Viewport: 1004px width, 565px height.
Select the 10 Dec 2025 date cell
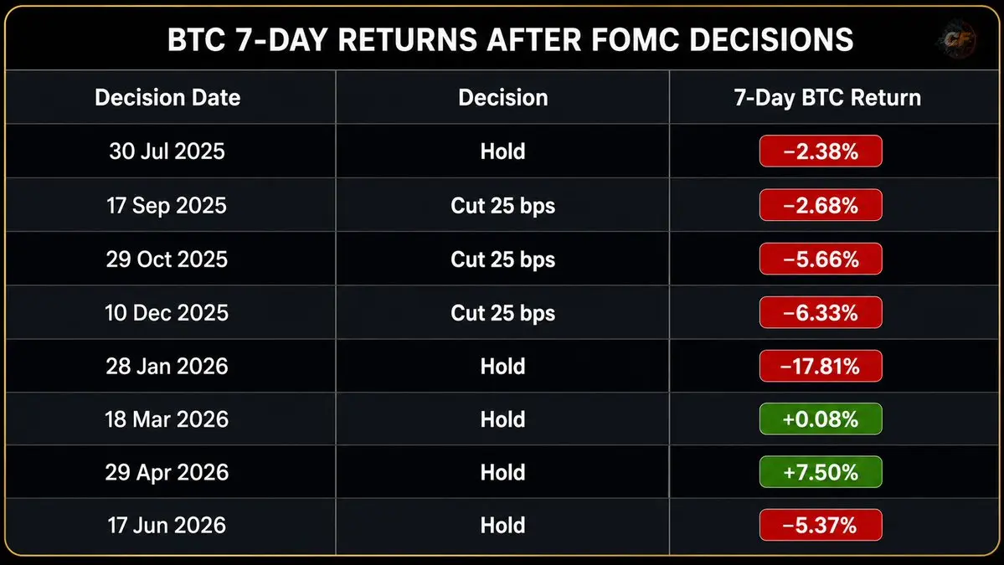(x=167, y=312)
